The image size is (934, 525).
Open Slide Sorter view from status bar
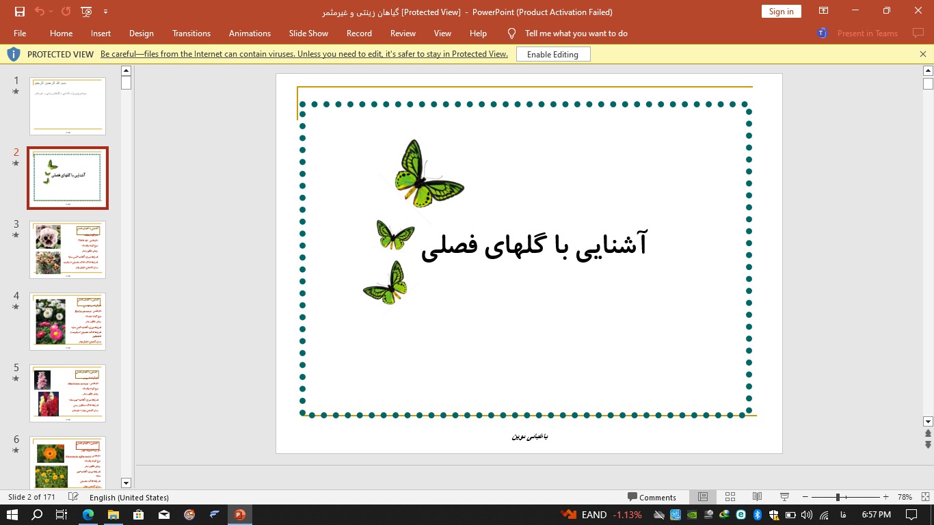click(x=730, y=497)
